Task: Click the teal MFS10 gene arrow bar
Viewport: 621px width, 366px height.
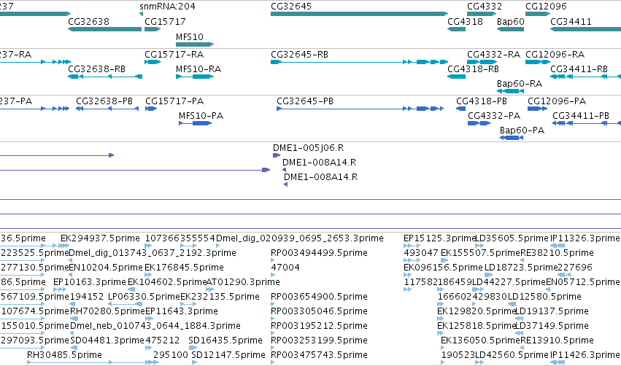Action: point(195,44)
